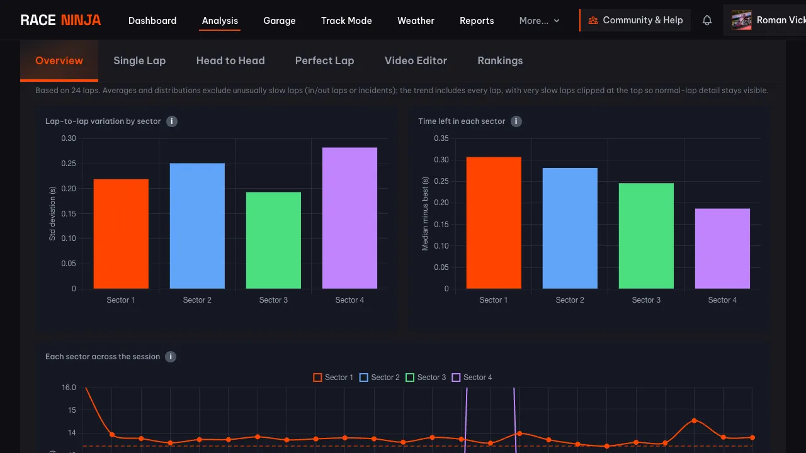806x453 pixels.
Task: Open Roman's user account menu
Action: coord(764,20)
